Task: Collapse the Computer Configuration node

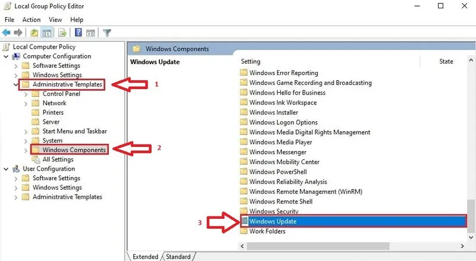Action: [6, 56]
